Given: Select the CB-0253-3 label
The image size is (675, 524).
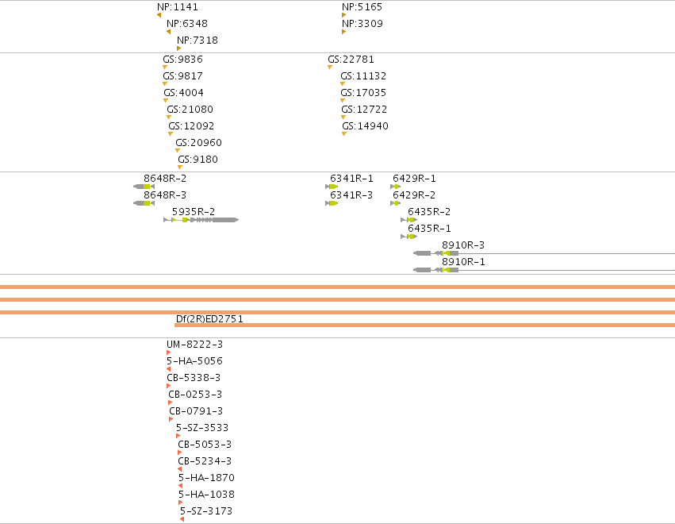Looking at the screenshot, I should pyautogui.click(x=195, y=395).
